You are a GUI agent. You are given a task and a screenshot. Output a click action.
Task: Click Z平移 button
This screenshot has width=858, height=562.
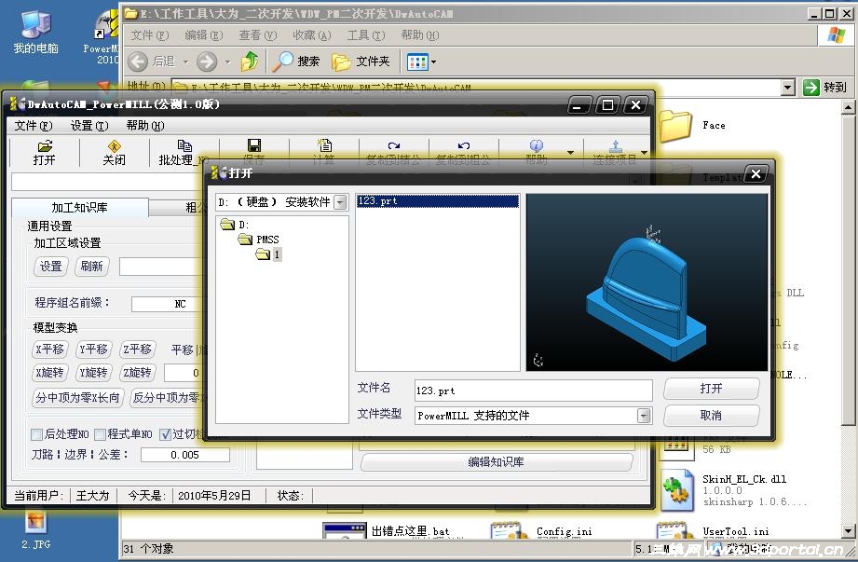coord(137,350)
